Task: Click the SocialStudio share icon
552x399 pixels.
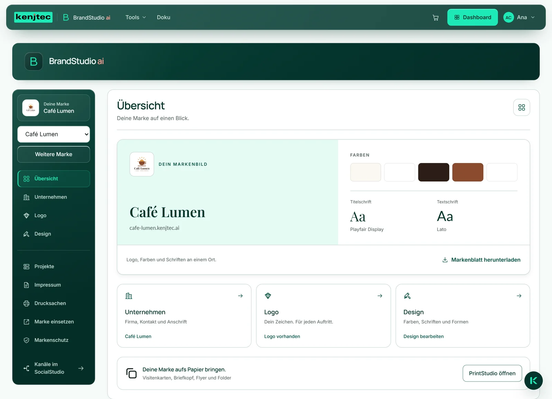Action: click(x=26, y=368)
